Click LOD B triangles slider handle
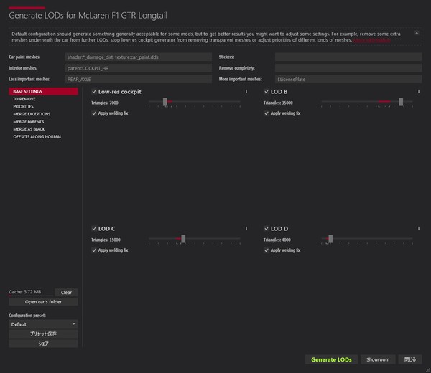This screenshot has height=373, width=431. pyautogui.click(x=401, y=102)
